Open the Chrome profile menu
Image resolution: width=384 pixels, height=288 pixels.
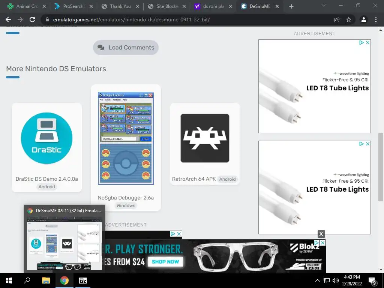coord(364,19)
